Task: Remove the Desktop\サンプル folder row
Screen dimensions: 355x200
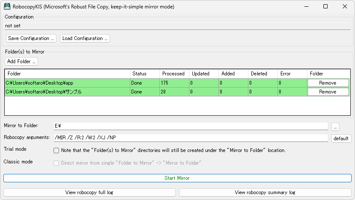Action: pyautogui.click(x=328, y=92)
